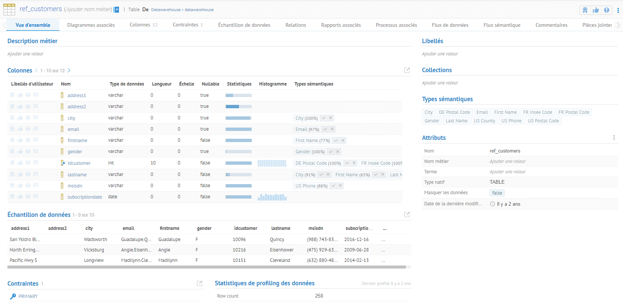
Task: Click the blue A badge beside table name
Action: (116, 10)
